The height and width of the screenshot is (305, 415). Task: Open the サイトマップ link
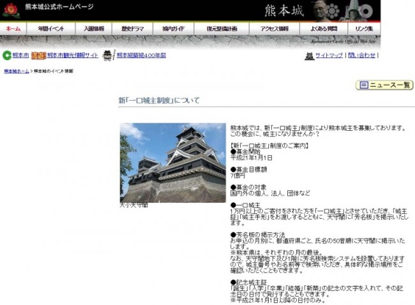329,56
